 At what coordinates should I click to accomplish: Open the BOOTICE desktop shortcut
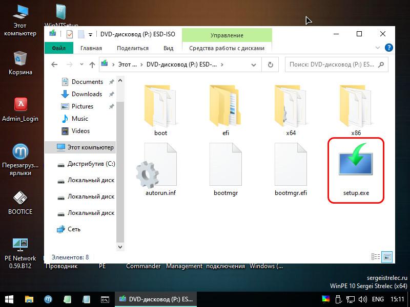20,203
